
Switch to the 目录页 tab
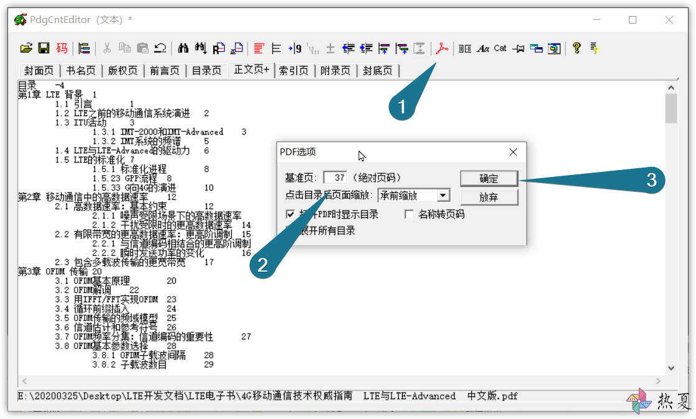[206, 71]
